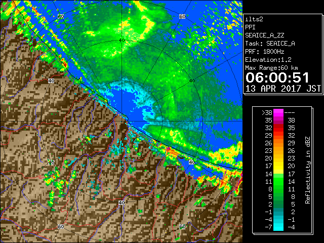Image resolution: width=324 pixels, height=243 pixels.
Task: Select the "13 APR 2017 JST" date
Action: (283, 89)
